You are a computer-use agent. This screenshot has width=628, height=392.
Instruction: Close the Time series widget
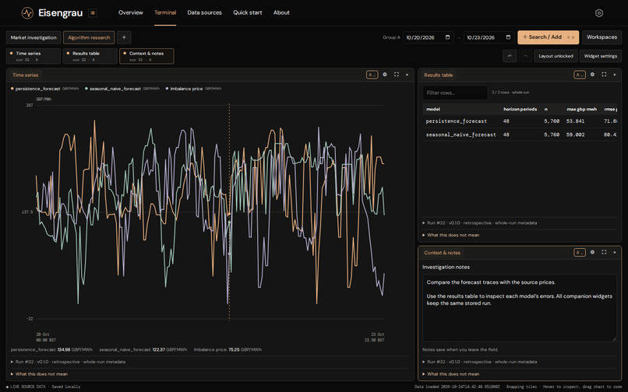407,75
